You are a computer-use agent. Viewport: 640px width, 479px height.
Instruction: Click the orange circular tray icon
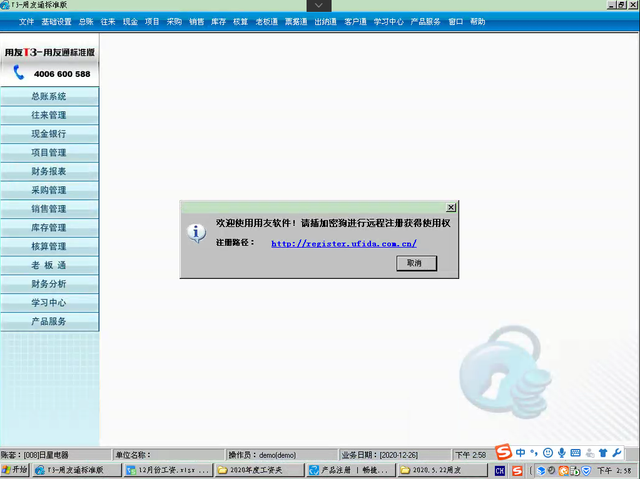pyautogui.click(x=563, y=471)
